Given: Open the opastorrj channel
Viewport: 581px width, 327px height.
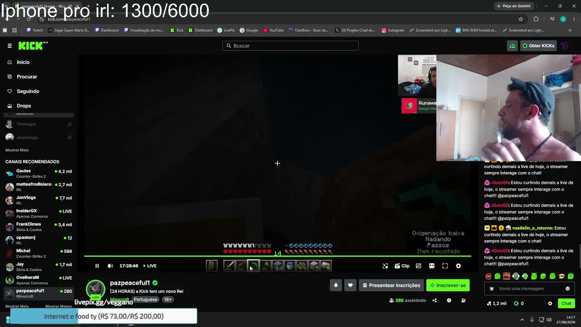Looking at the screenshot, I should [39, 240].
